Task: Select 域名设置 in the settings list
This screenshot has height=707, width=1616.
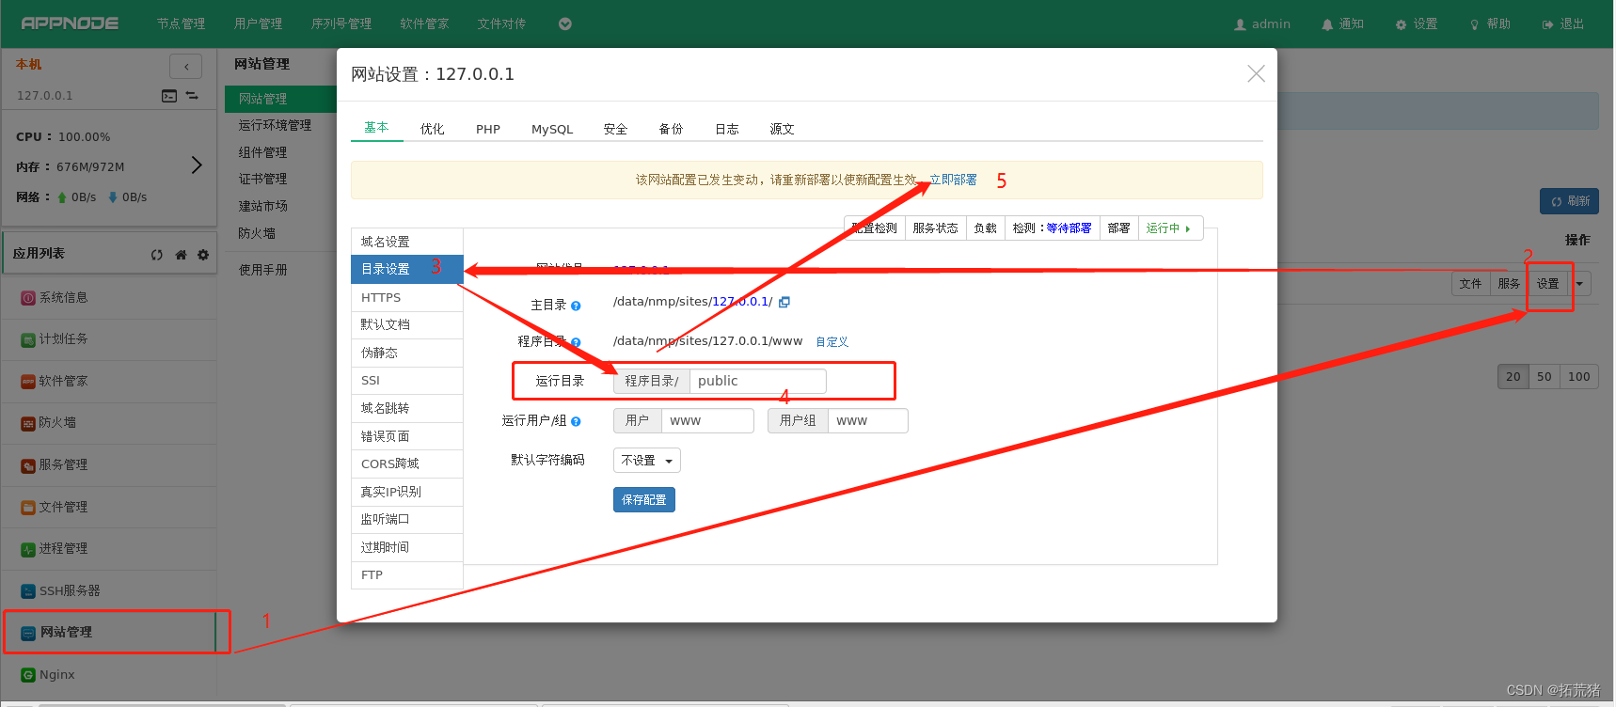Action: pyautogui.click(x=406, y=242)
